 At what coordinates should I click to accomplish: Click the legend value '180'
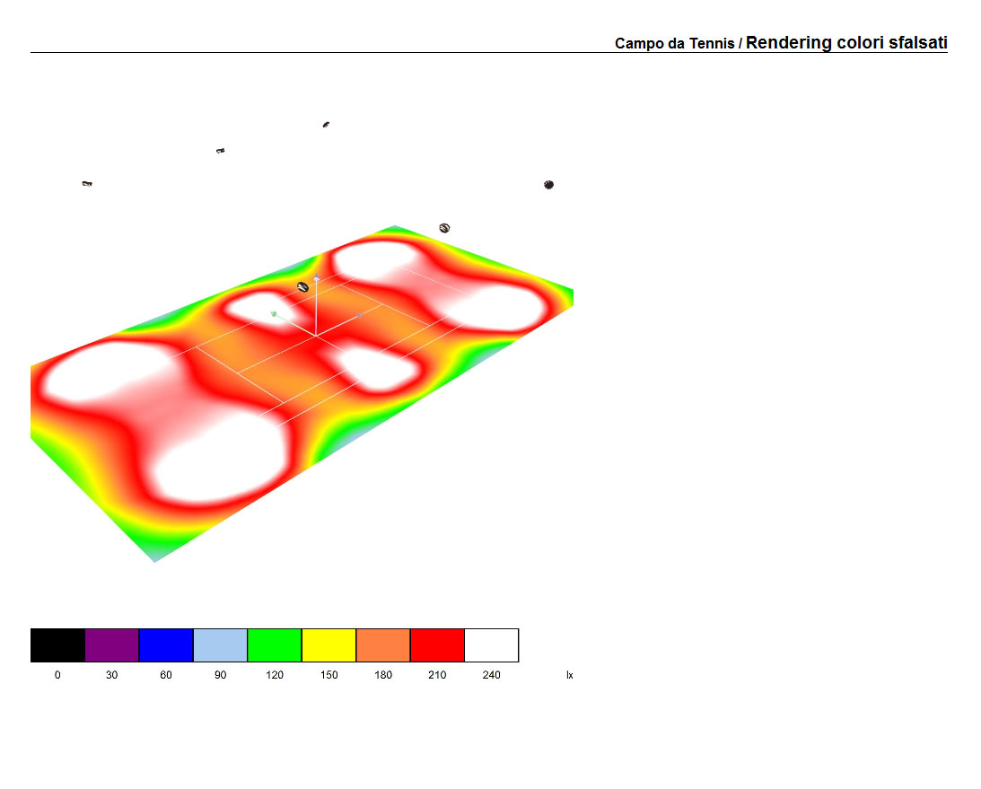click(383, 675)
